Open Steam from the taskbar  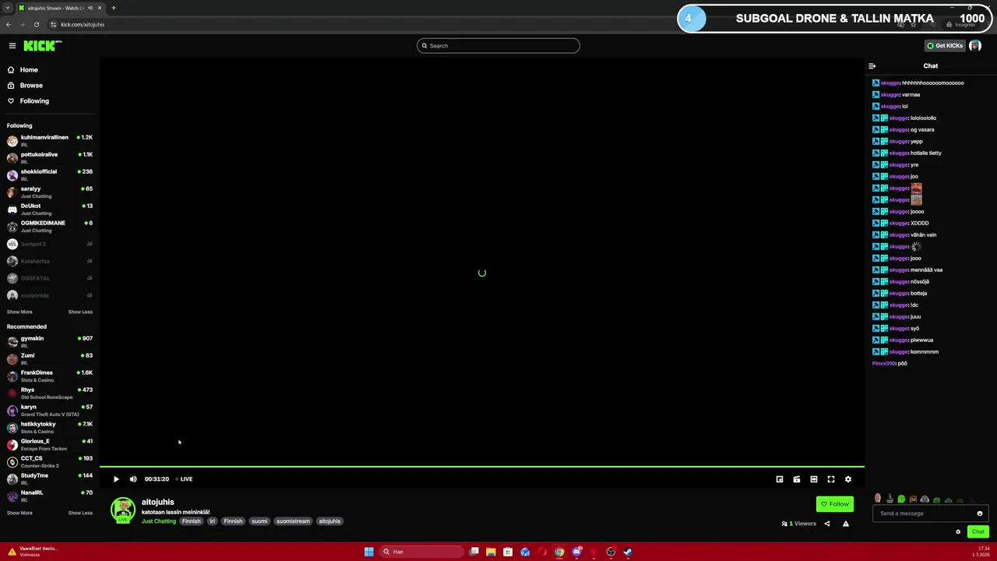tap(628, 552)
